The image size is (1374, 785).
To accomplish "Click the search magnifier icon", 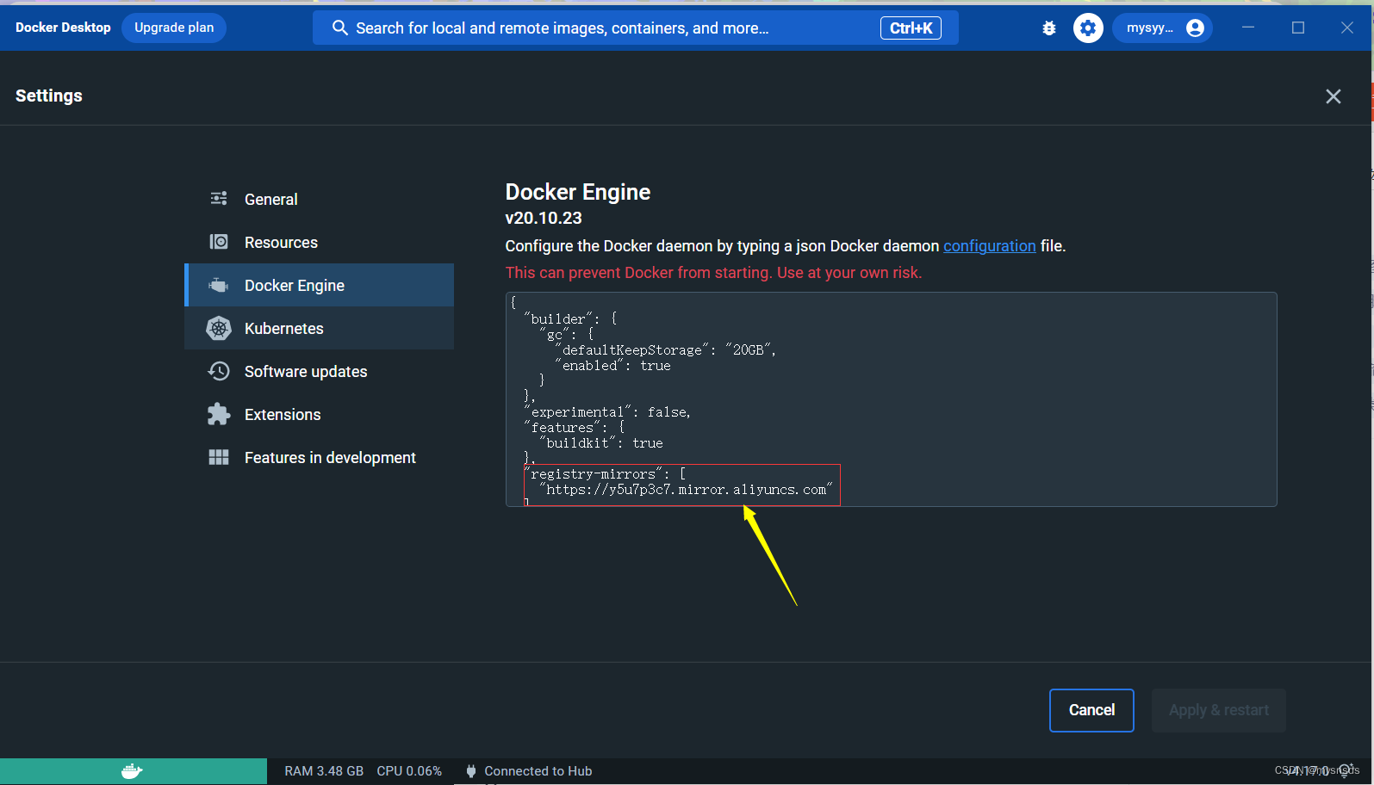I will (340, 28).
